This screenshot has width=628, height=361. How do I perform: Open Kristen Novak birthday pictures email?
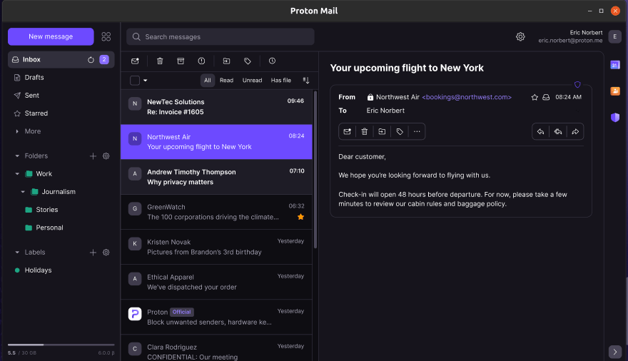point(216,247)
